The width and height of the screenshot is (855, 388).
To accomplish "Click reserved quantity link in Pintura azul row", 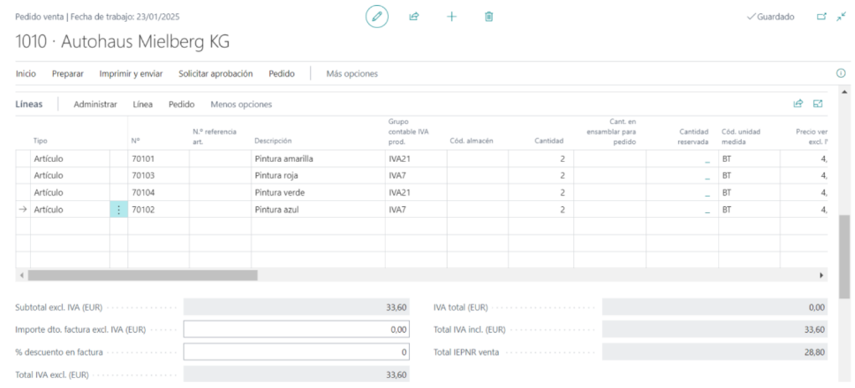I will click(707, 211).
